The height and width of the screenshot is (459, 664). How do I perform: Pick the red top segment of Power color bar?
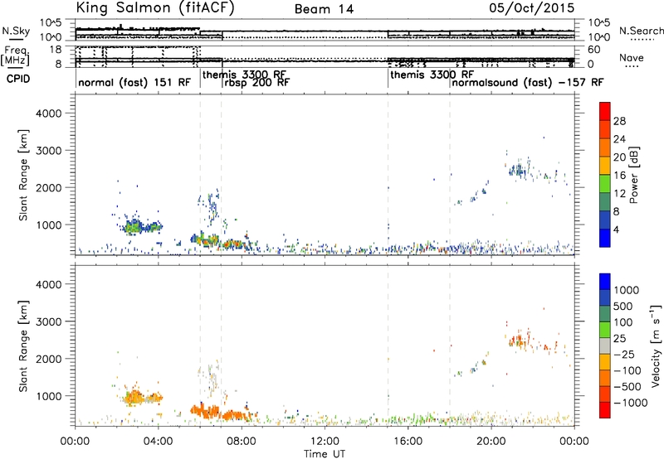point(605,111)
